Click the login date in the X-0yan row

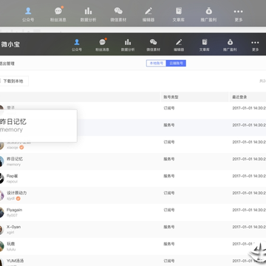click(x=249, y=227)
